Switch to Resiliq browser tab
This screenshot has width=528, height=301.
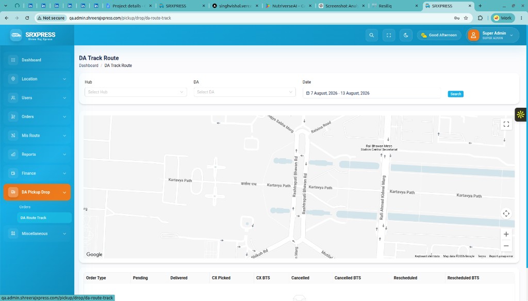[x=394, y=6]
